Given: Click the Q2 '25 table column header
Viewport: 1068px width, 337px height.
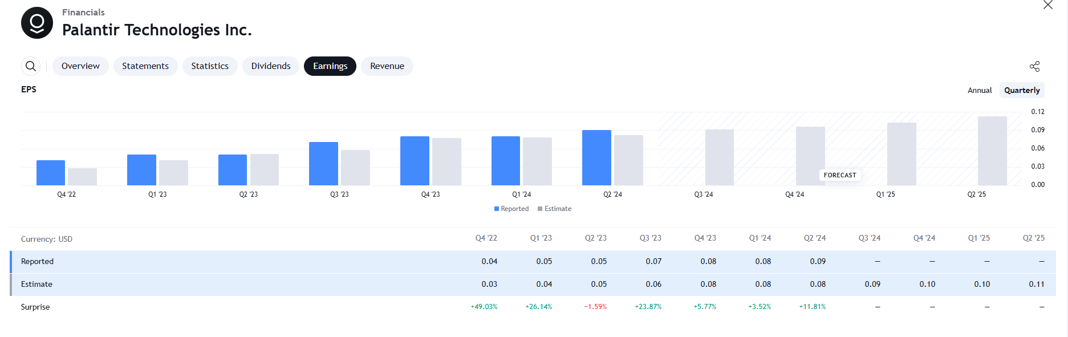Looking at the screenshot, I should 1034,238.
